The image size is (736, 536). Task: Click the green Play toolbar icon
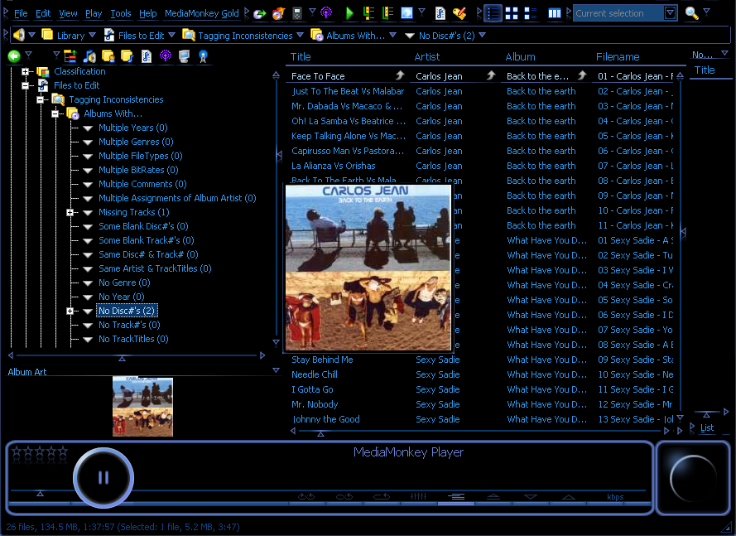pyautogui.click(x=349, y=13)
